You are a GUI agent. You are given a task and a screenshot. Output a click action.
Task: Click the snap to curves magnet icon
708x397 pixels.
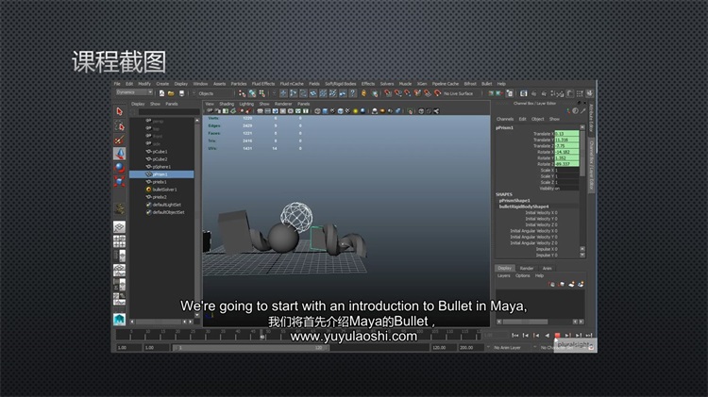[397, 93]
